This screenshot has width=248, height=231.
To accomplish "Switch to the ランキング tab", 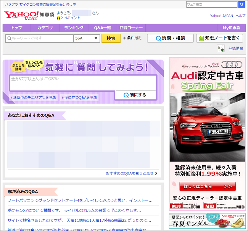I will click(74, 28).
